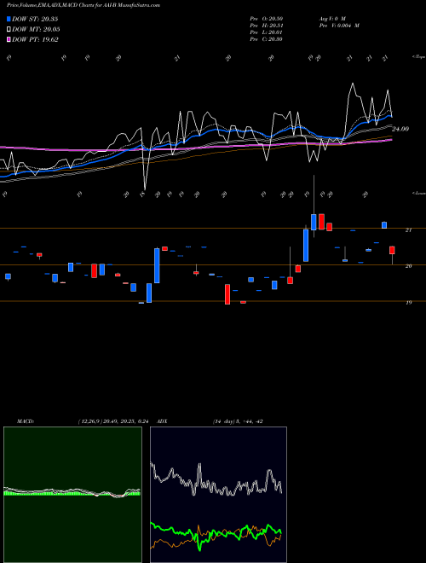The width and height of the screenshot is (426, 563).
Task: Click the 'ADX' panel heading
Action: [x=162, y=421]
